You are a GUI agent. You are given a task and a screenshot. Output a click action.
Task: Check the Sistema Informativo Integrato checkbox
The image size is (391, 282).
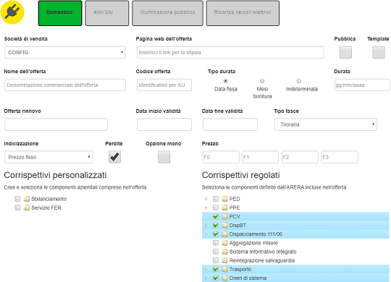(x=216, y=252)
